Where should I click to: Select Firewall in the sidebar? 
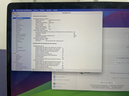18,55
